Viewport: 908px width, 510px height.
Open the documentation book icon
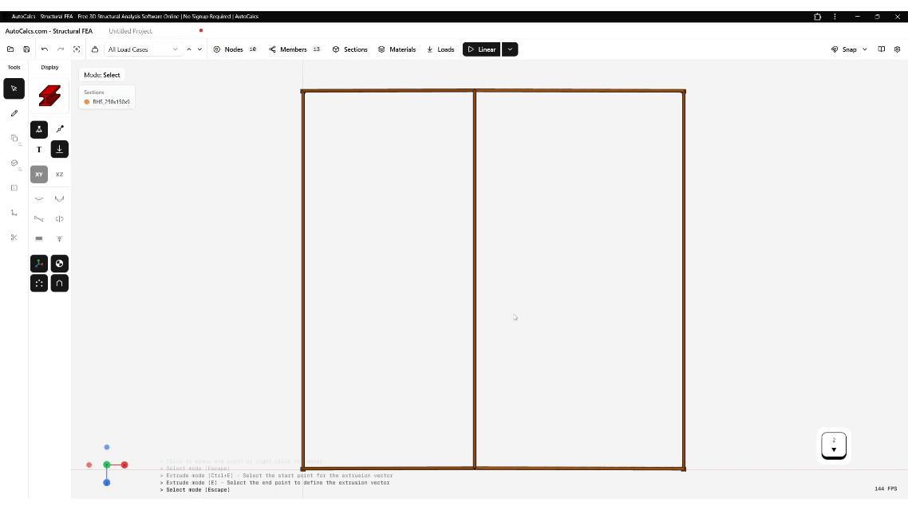tap(881, 49)
